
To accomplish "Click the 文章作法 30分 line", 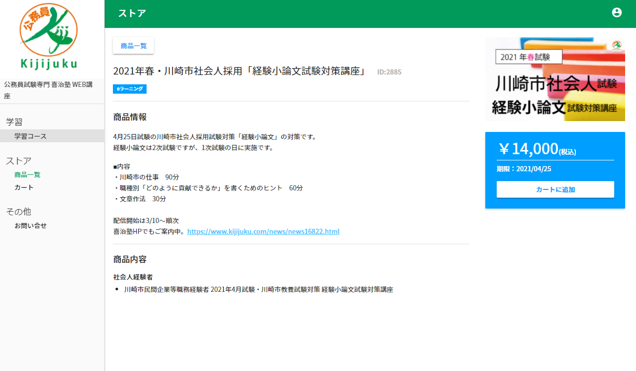I will 140,199.
